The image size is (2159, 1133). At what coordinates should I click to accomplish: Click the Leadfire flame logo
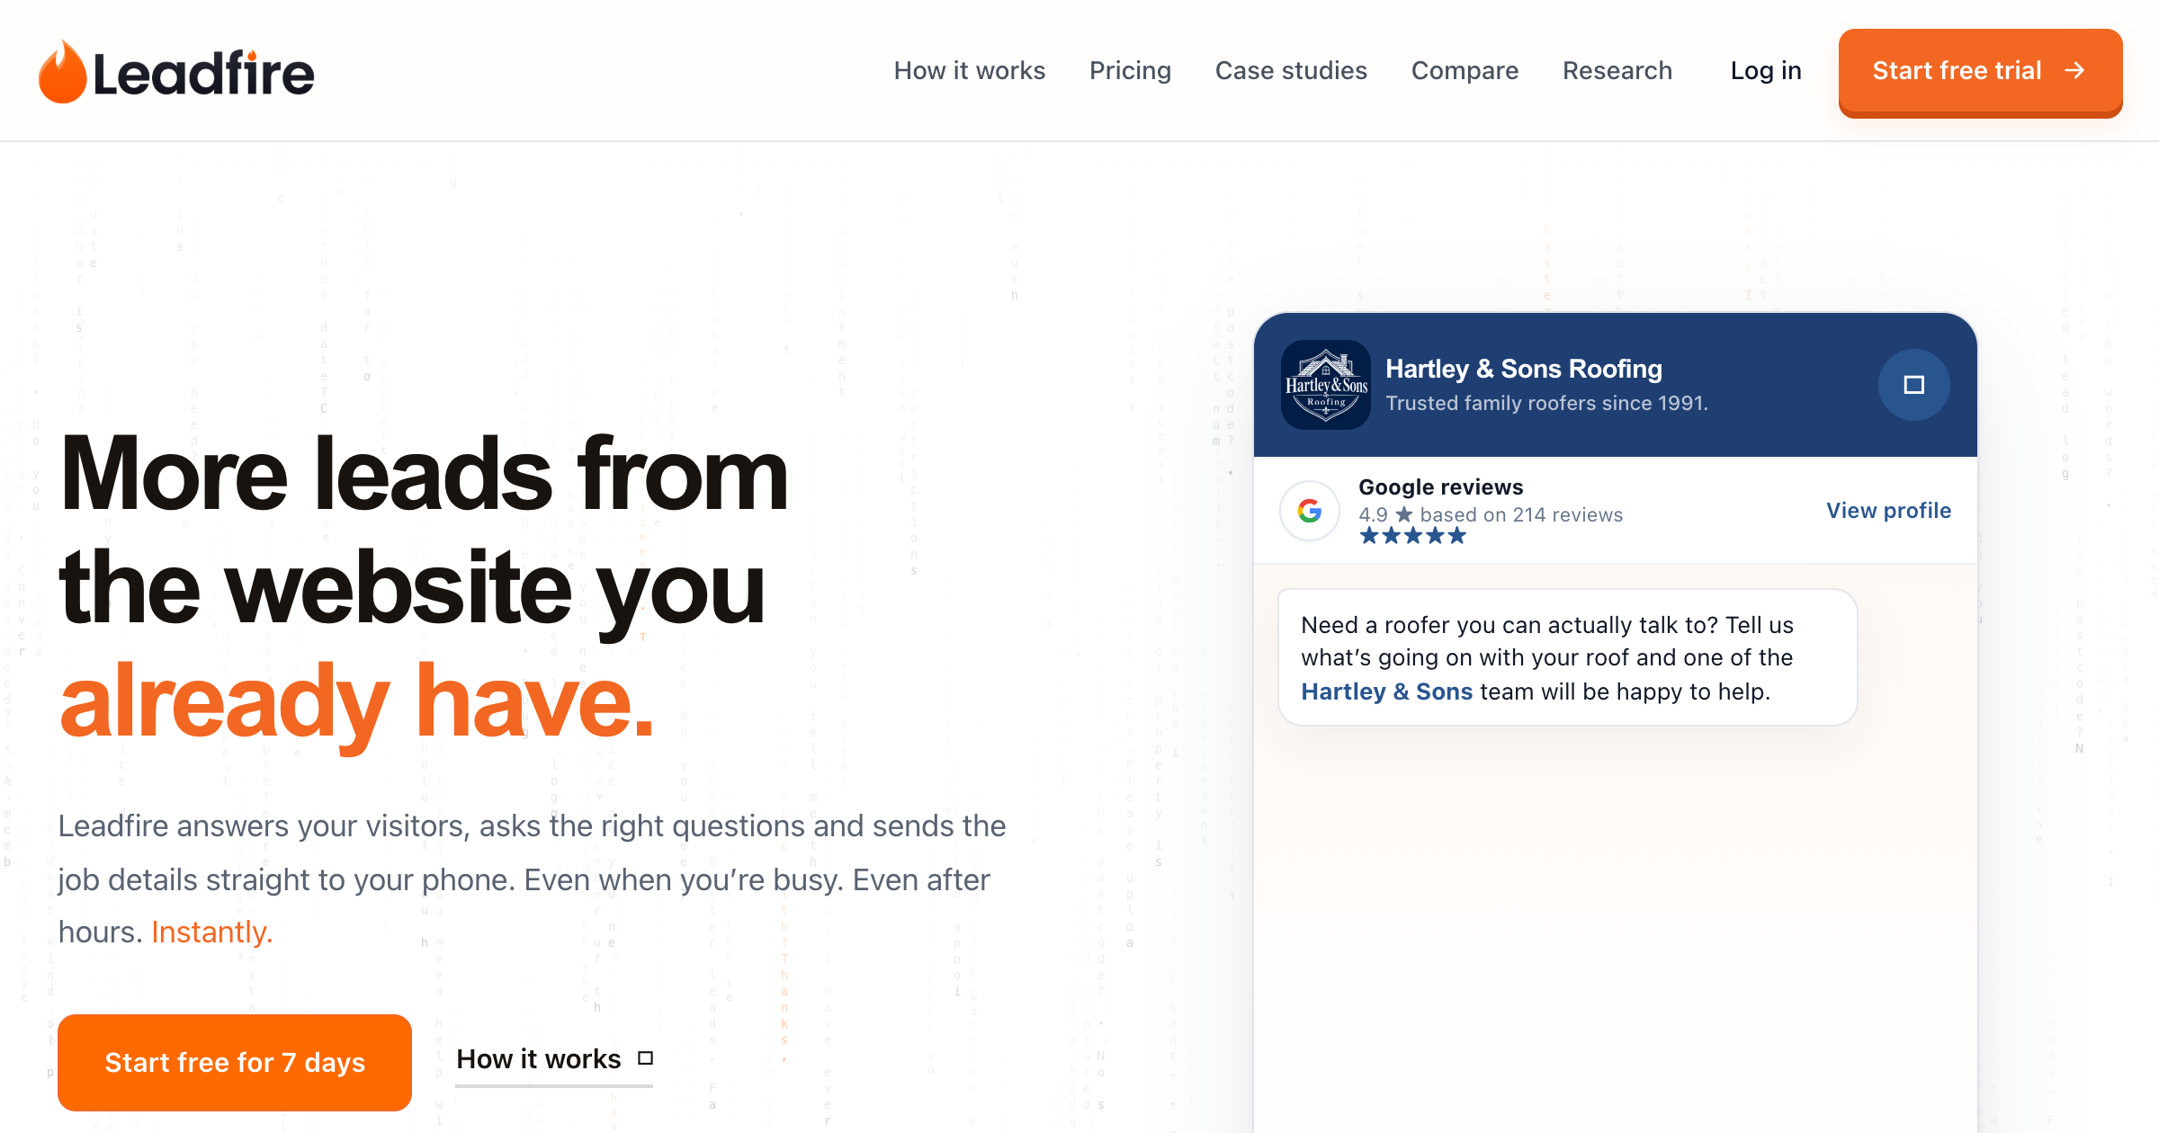[62, 72]
